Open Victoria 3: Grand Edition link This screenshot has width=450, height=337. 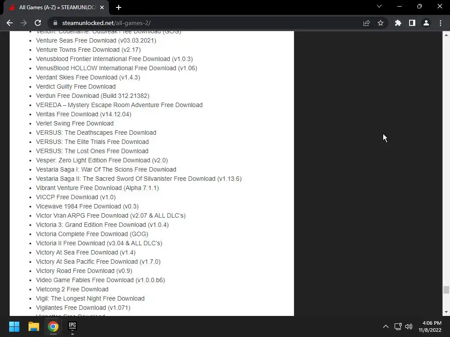pyautogui.click(x=102, y=225)
